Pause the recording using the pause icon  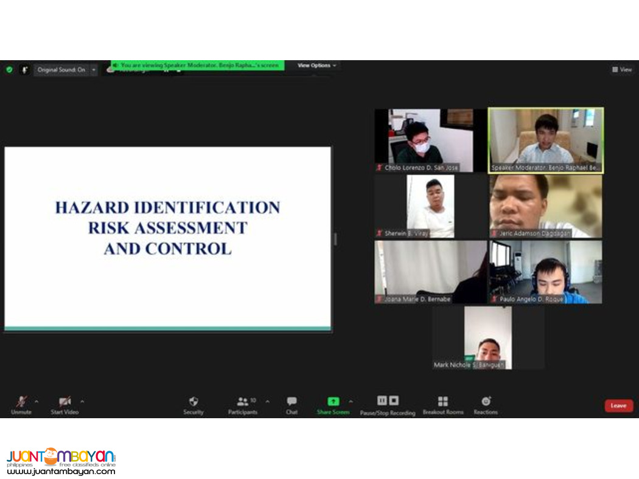click(x=382, y=401)
